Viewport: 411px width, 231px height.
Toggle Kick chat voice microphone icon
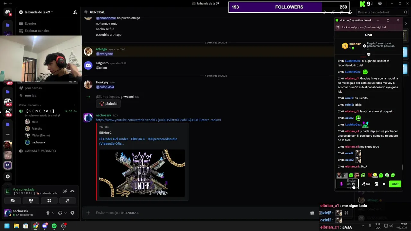tap(341, 184)
